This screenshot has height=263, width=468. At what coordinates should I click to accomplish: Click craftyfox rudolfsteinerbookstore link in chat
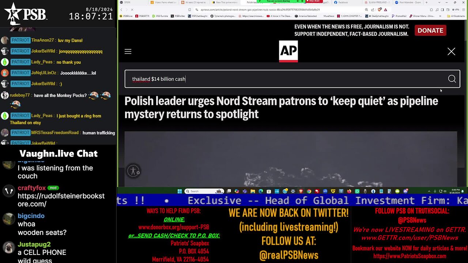click(61, 200)
